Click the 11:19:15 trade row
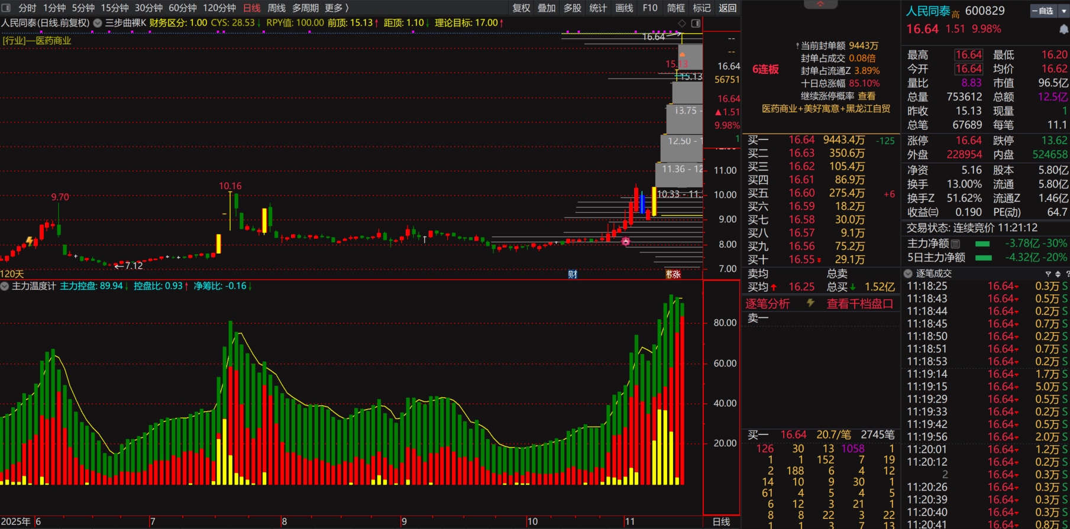The image size is (1070, 529). pos(987,387)
